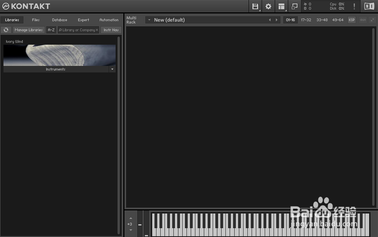Select rack page 49-64
Viewport: 378px width, 237px height.
338,20
